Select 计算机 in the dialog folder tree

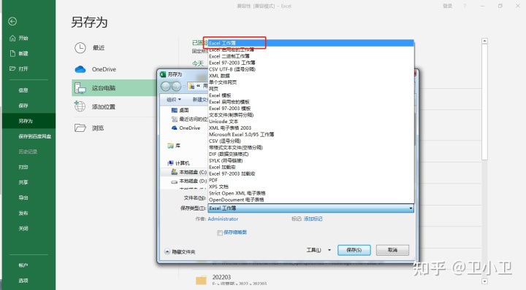(182, 163)
